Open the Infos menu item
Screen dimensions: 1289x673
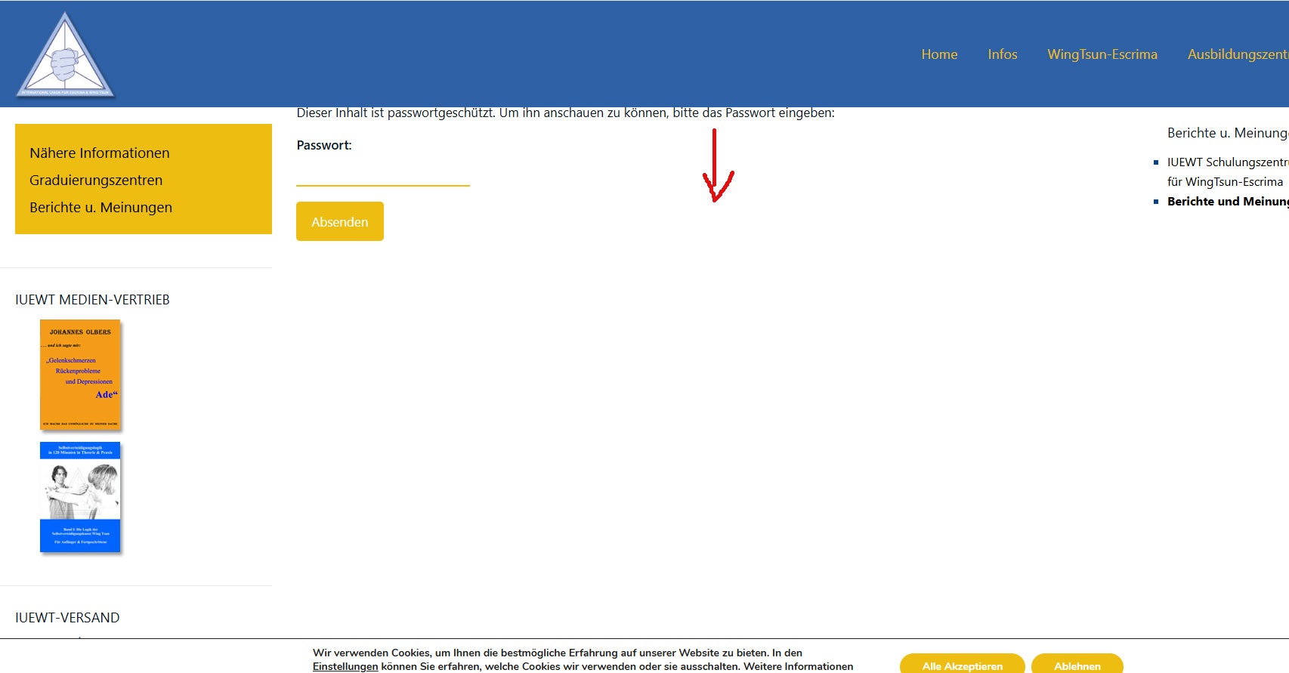click(x=1002, y=54)
